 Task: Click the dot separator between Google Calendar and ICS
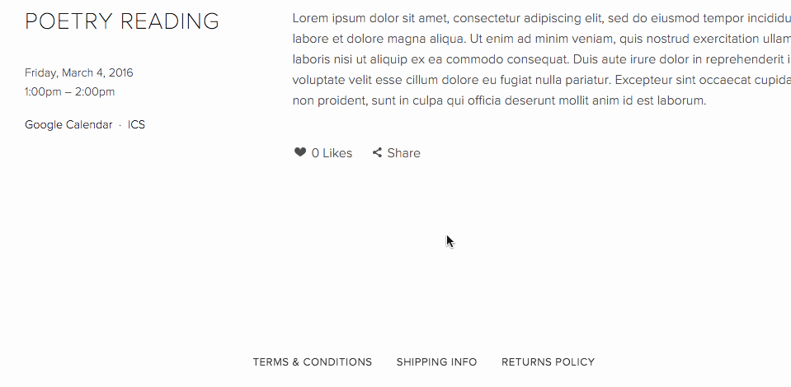120,125
